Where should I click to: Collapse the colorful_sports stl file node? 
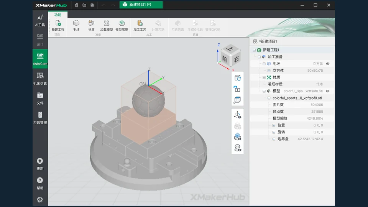(x=269, y=98)
